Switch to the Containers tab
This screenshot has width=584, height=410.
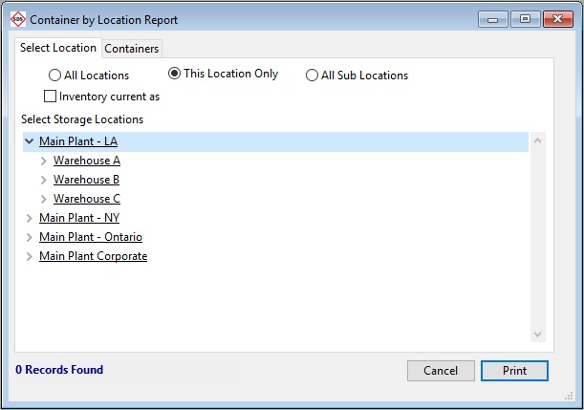click(x=132, y=49)
